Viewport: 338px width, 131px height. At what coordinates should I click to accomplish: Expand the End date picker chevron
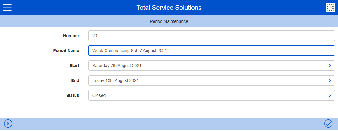pyautogui.click(x=330, y=80)
